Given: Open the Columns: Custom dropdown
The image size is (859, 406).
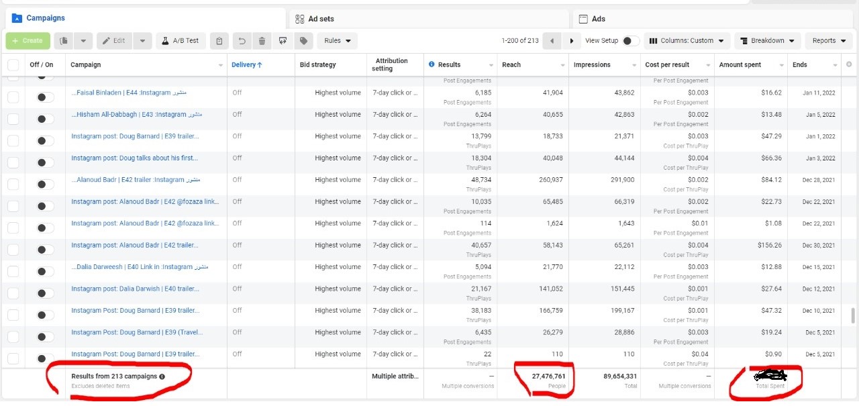Looking at the screenshot, I should coord(687,41).
